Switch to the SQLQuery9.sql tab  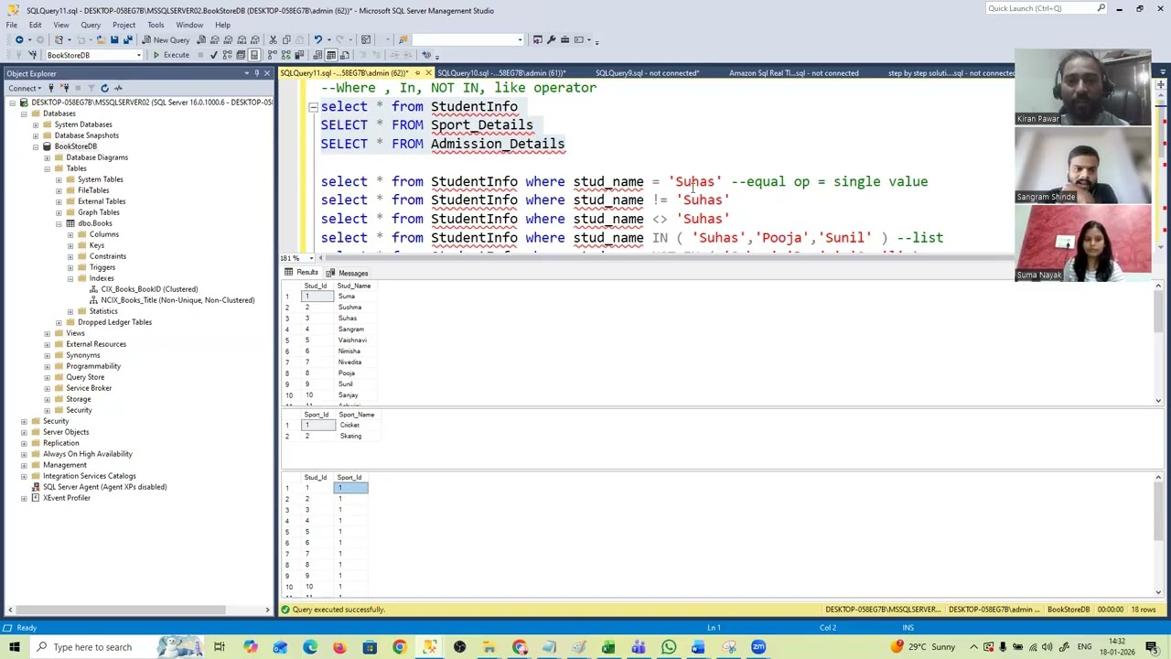pos(647,73)
